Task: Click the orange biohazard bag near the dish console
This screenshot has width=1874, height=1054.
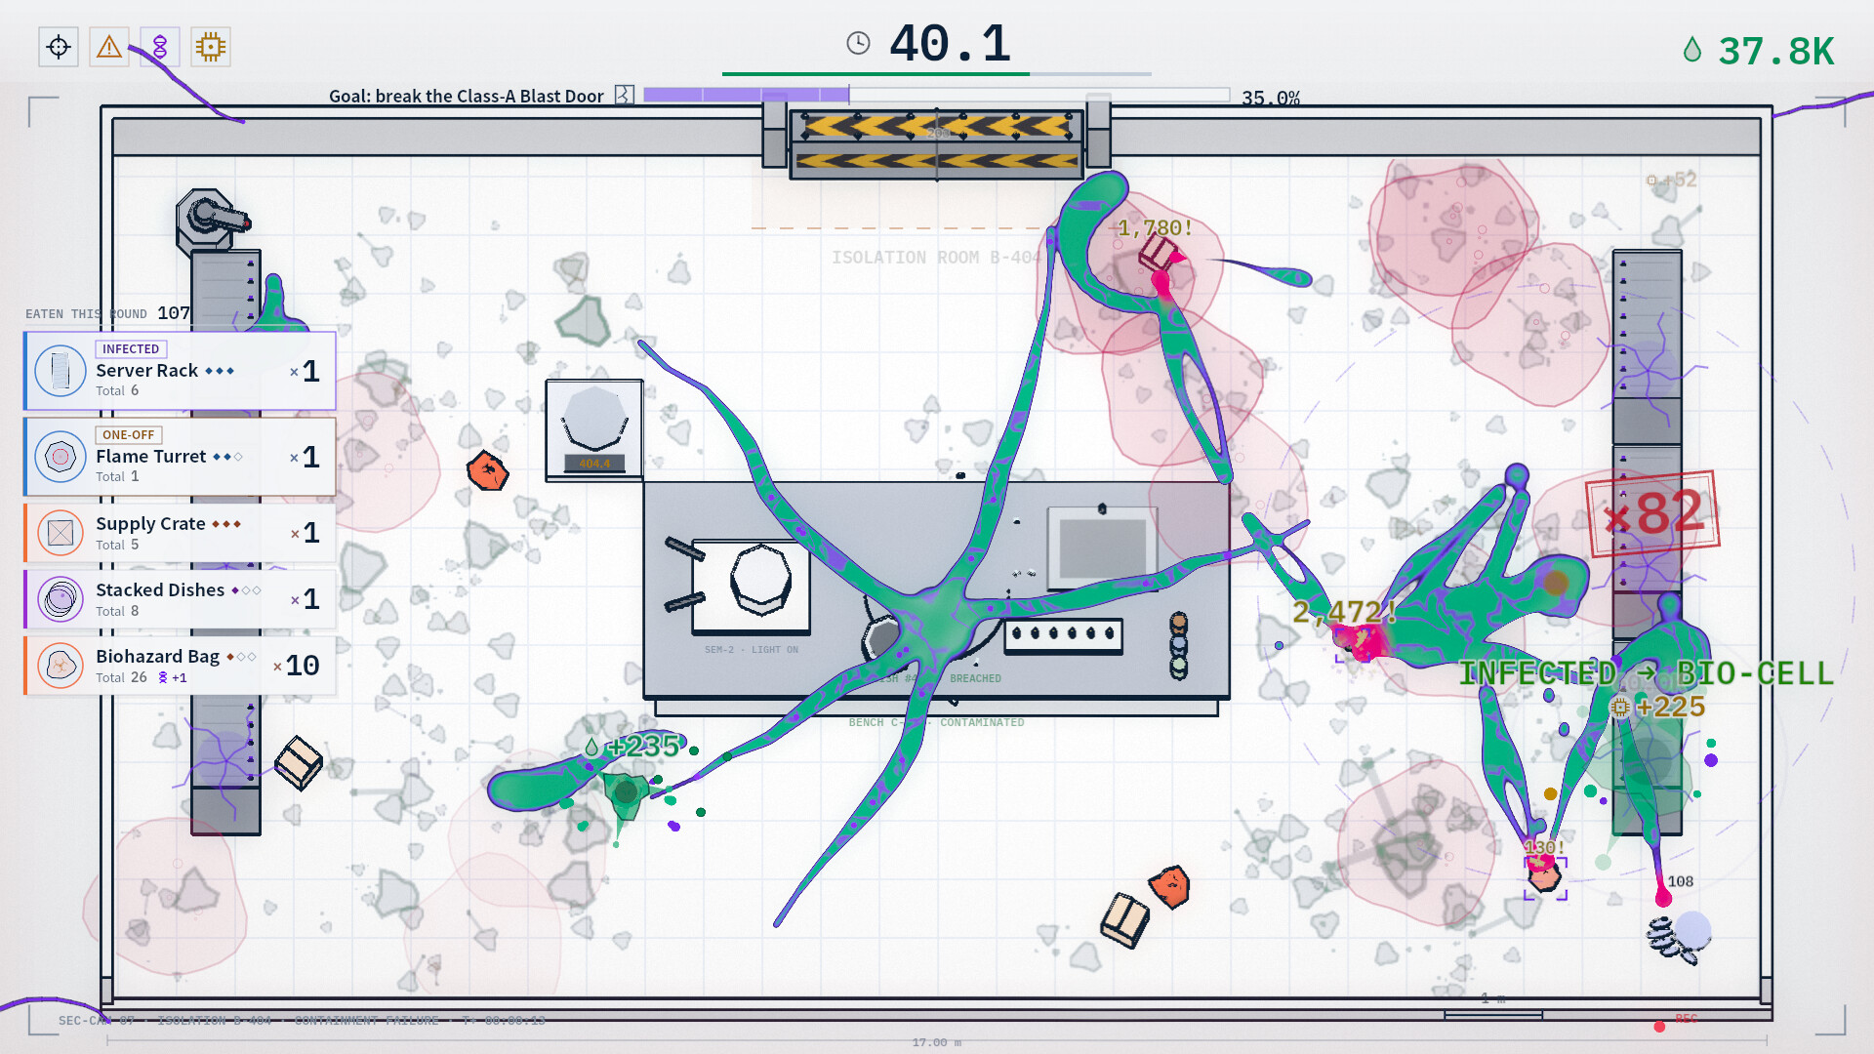Action: 487,471
